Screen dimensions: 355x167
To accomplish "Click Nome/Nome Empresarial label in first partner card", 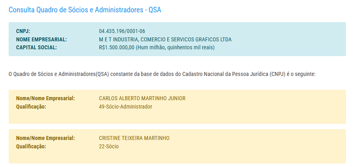I will click(45, 98).
